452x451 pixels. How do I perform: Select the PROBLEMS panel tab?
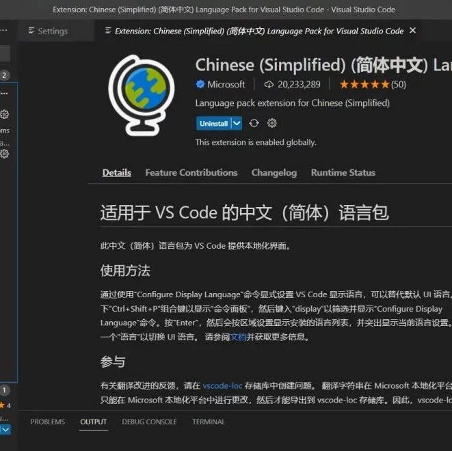(x=48, y=422)
